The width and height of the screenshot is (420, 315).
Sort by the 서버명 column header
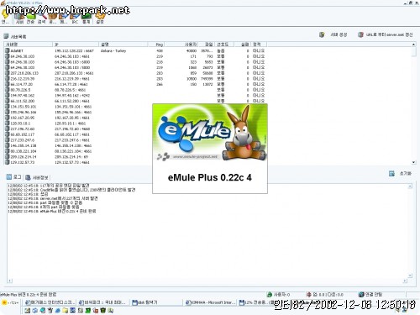28,45
